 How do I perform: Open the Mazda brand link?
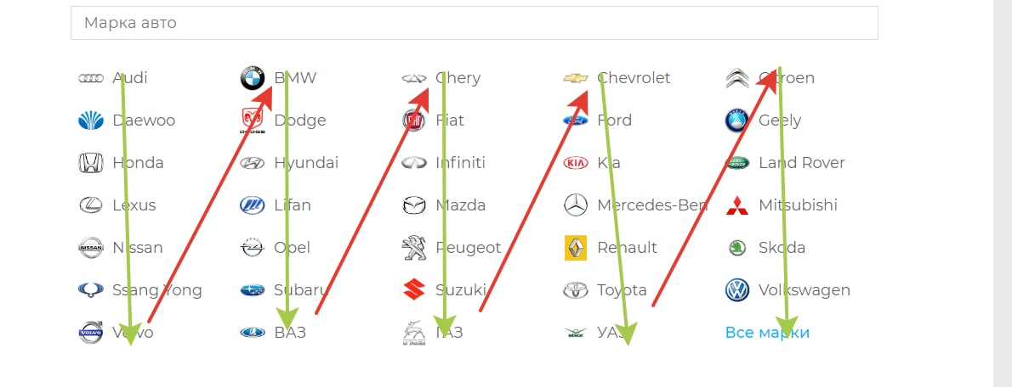click(460, 205)
